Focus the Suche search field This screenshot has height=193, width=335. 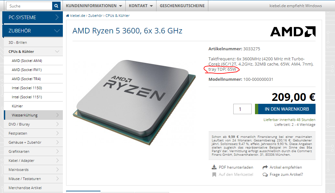pos(29,6)
